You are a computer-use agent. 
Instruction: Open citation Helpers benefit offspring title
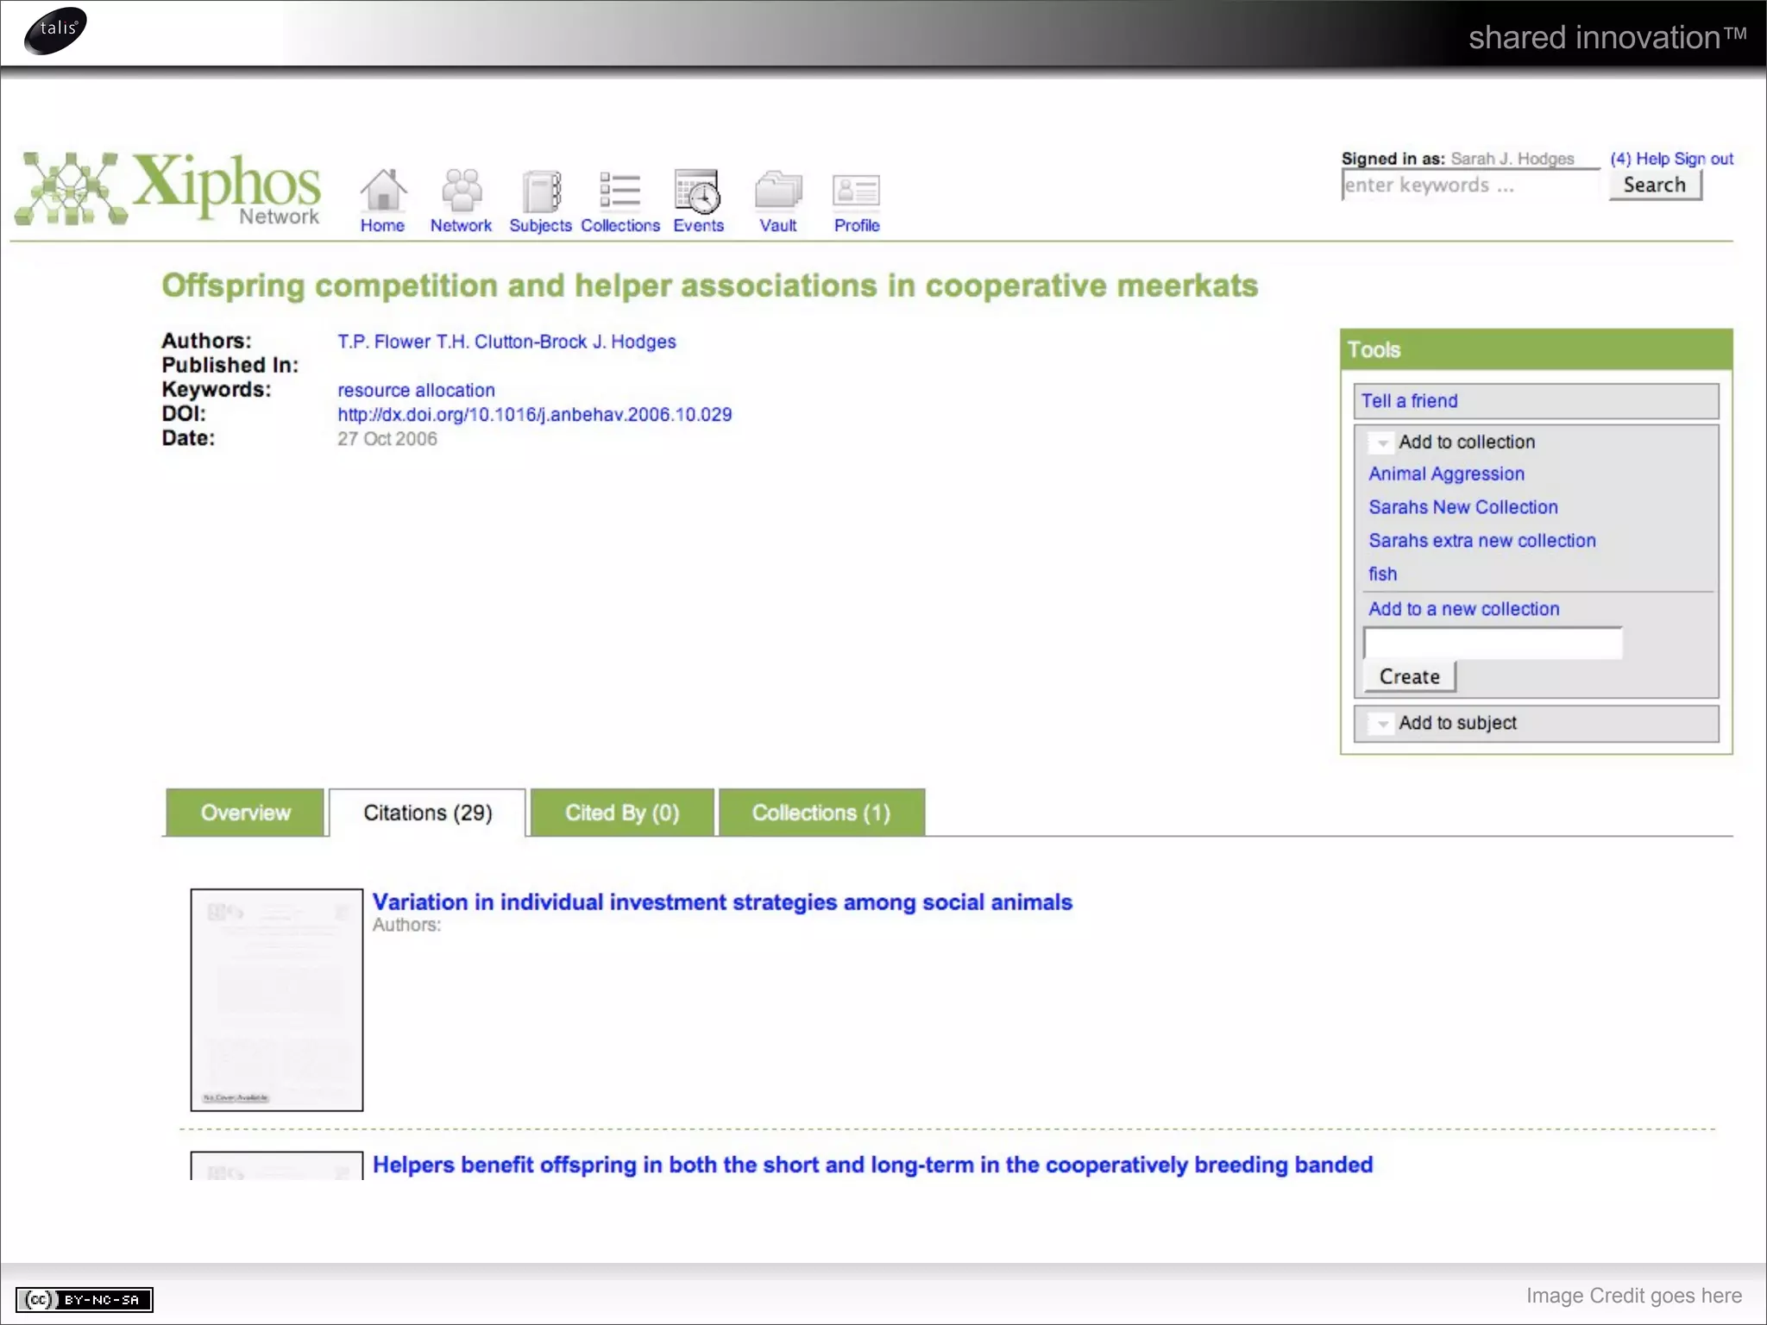[872, 1165]
